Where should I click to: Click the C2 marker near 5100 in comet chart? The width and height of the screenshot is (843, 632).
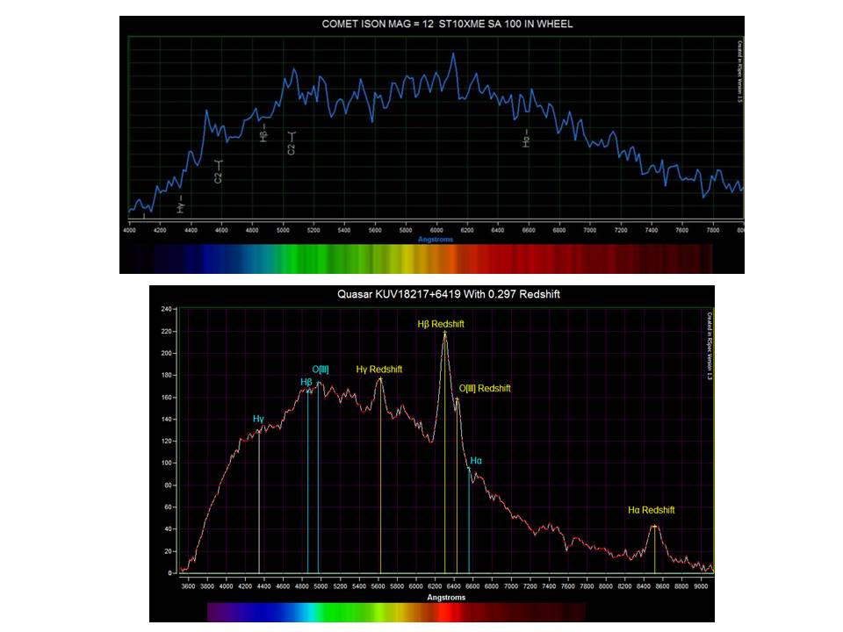point(292,143)
